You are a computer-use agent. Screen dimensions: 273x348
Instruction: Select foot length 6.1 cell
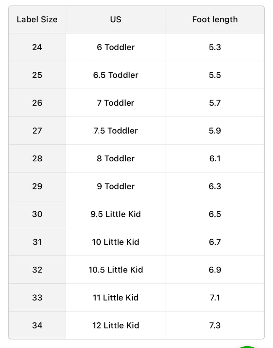(x=215, y=159)
